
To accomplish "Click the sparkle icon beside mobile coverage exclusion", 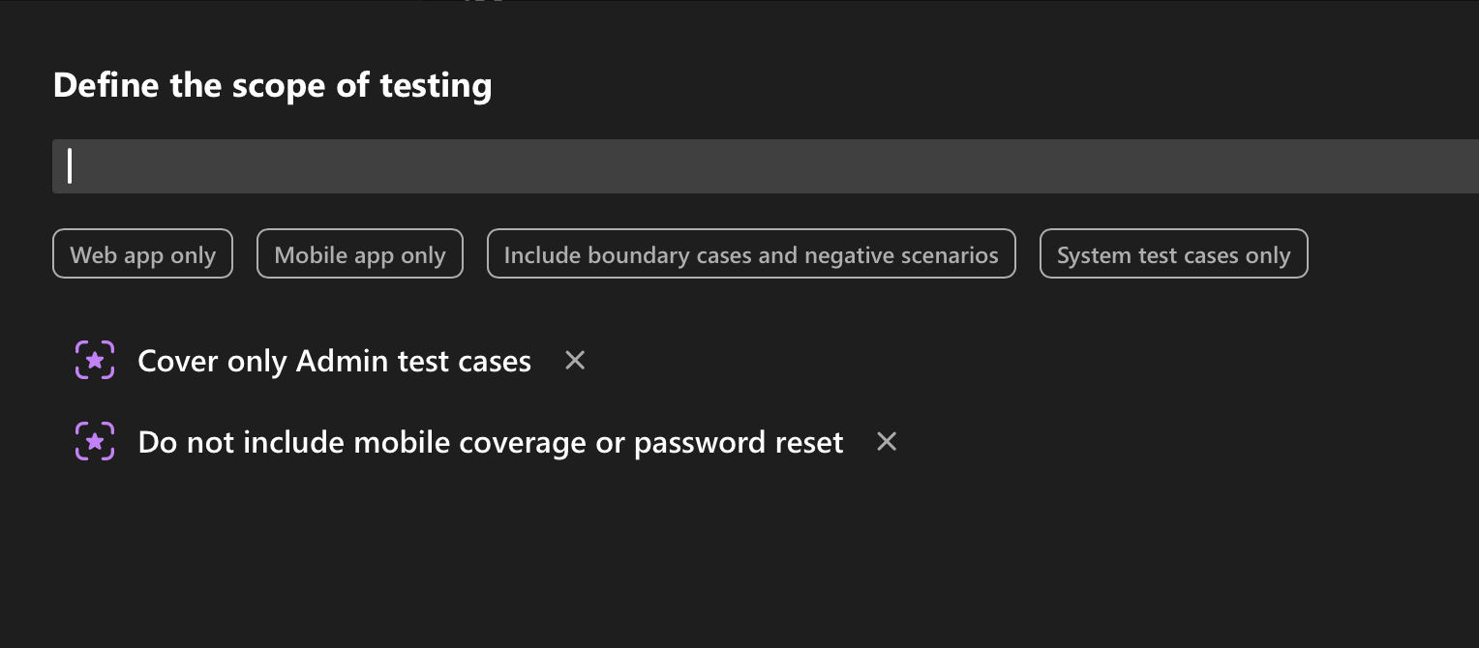I will tap(95, 442).
